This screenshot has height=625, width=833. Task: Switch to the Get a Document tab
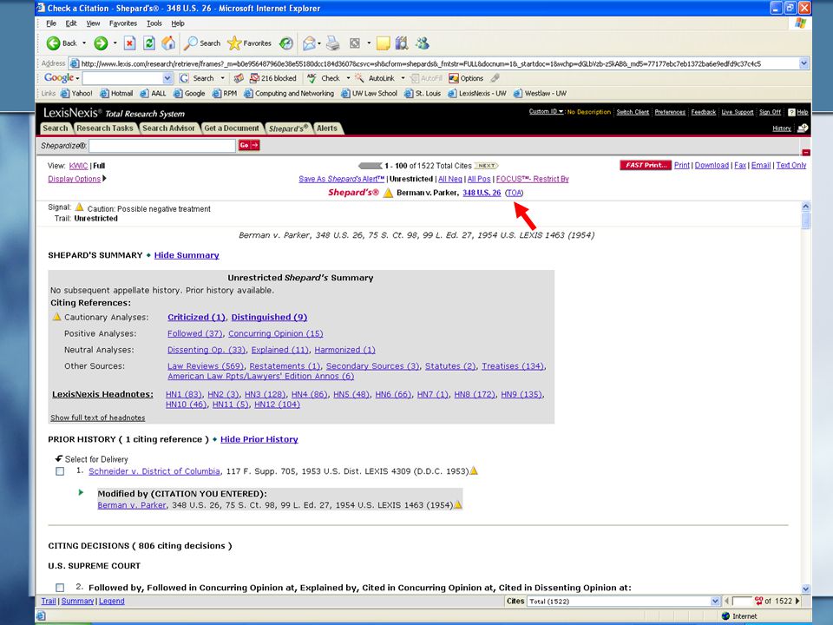pyautogui.click(x=232, y=128)
